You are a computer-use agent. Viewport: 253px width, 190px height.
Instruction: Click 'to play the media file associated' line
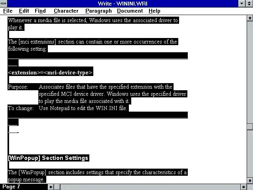[x=84, y=101]
